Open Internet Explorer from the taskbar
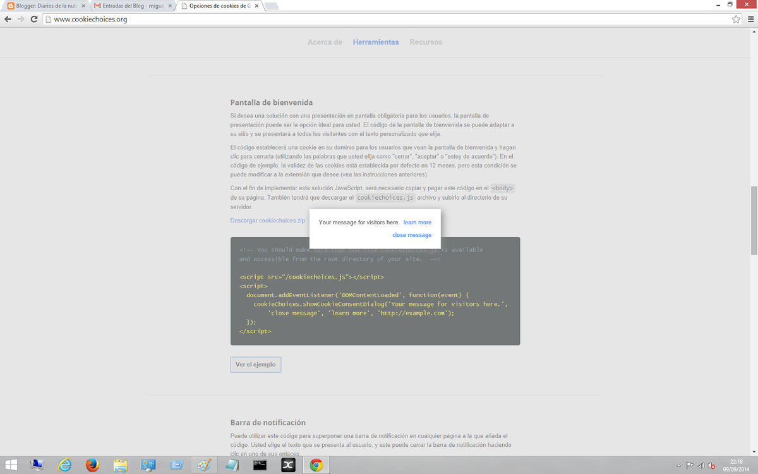758x474 pixels. click(x=65, y=465)
